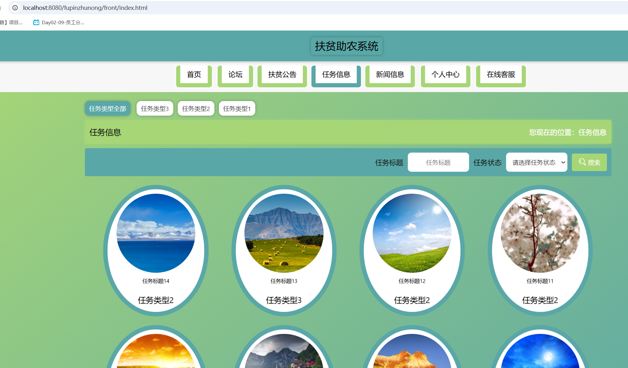The width and height of the screenshot is (628, 368).
Task: Focus the 任务标题 search input
Action: click(x=438, y=162)
